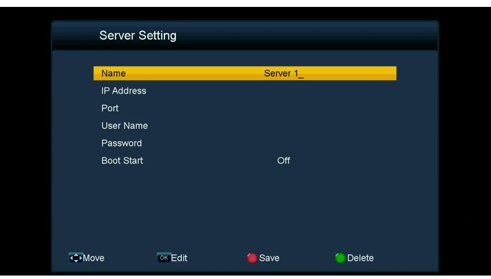This screenshot has height=279, width=491.
Task: Select the User Name row
Action: (245, 126)
